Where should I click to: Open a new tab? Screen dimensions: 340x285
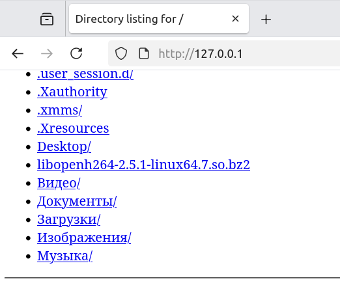pos(266,20)
